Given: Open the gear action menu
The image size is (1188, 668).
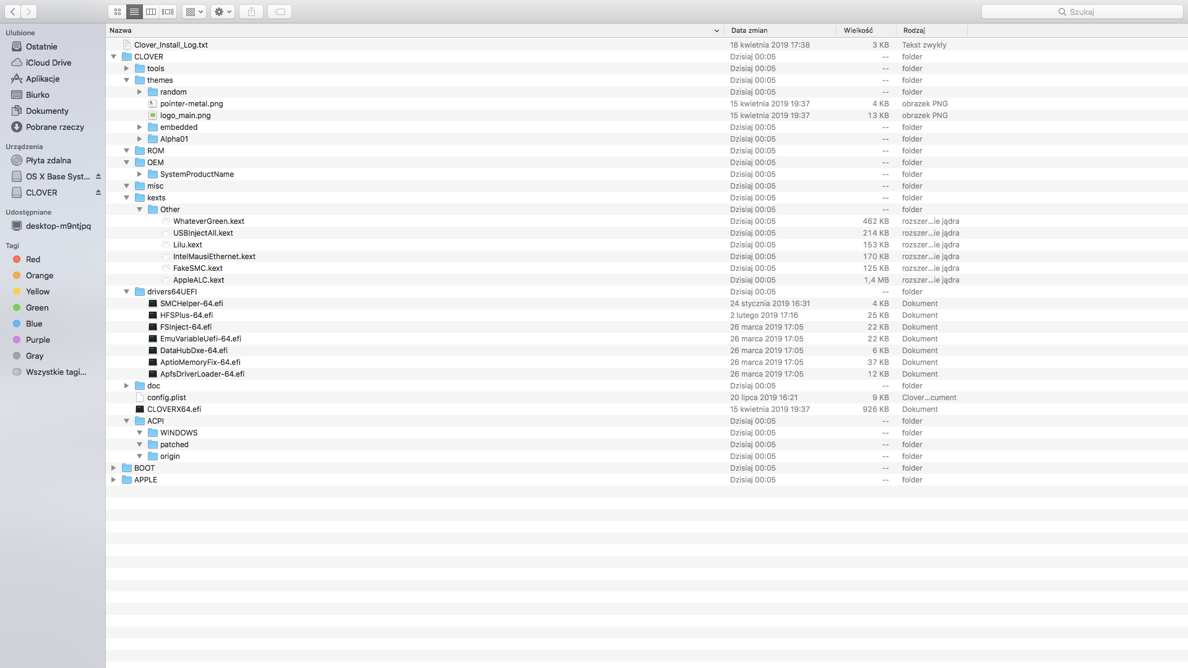Looking at the screenshot, I should coord(222,12).
